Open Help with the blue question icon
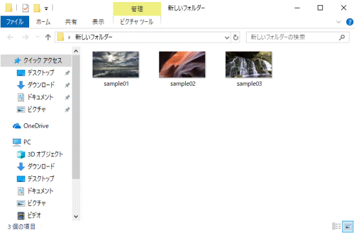Screen dimensions: 356x233 coord(350,22)
